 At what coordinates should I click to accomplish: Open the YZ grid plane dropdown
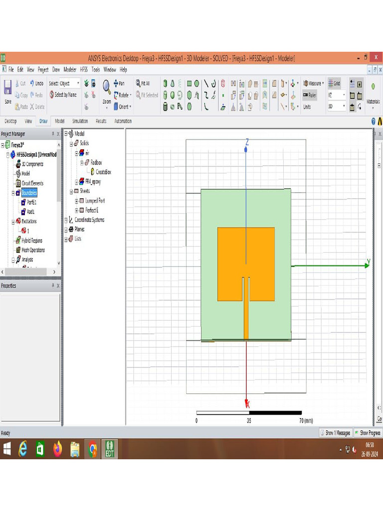click(x=344, y=95)
